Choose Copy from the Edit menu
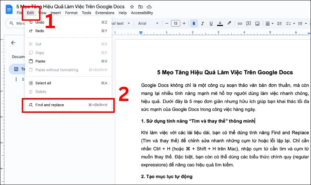 click(x=68, y=53)
